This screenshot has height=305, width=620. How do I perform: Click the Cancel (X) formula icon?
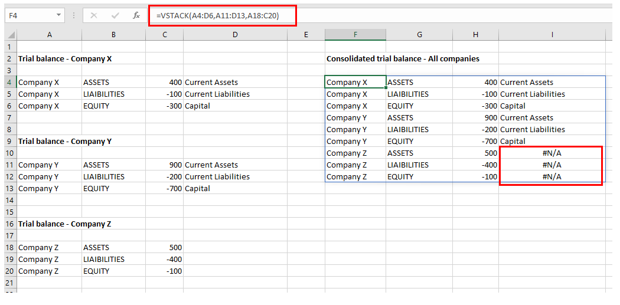(x=93, y=16)
